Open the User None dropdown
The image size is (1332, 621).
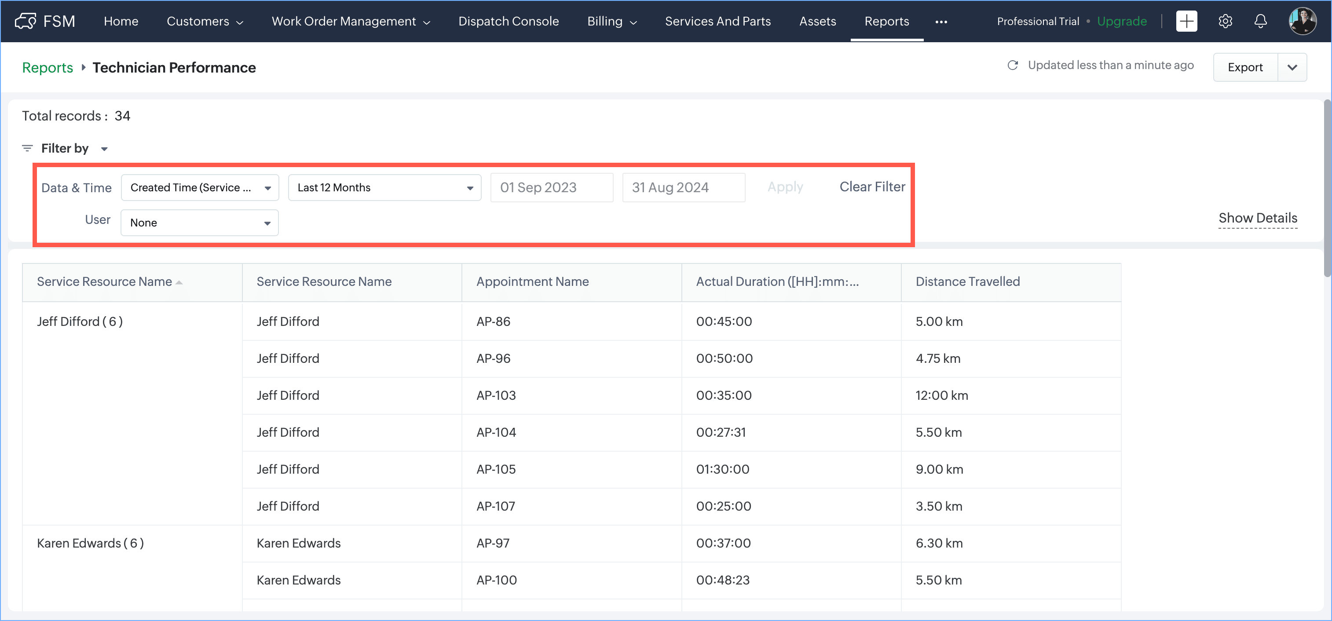[x=200, y=223]
